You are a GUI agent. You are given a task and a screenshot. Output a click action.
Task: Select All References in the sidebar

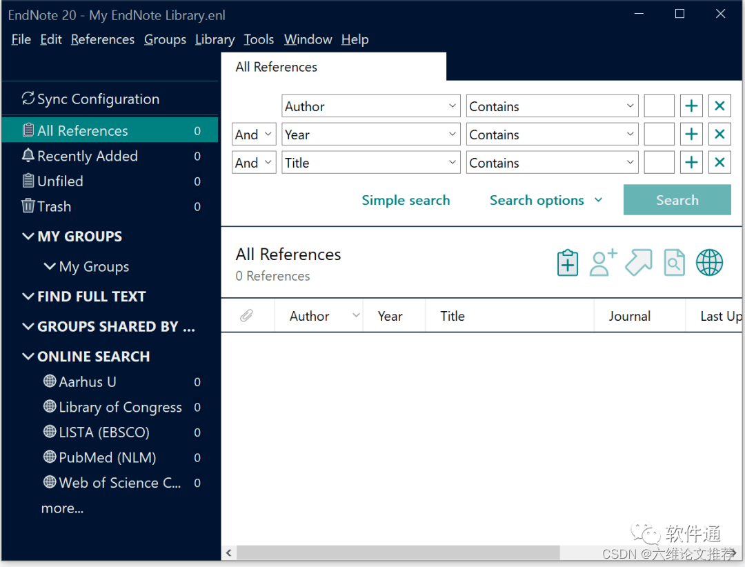pos(110,130)
